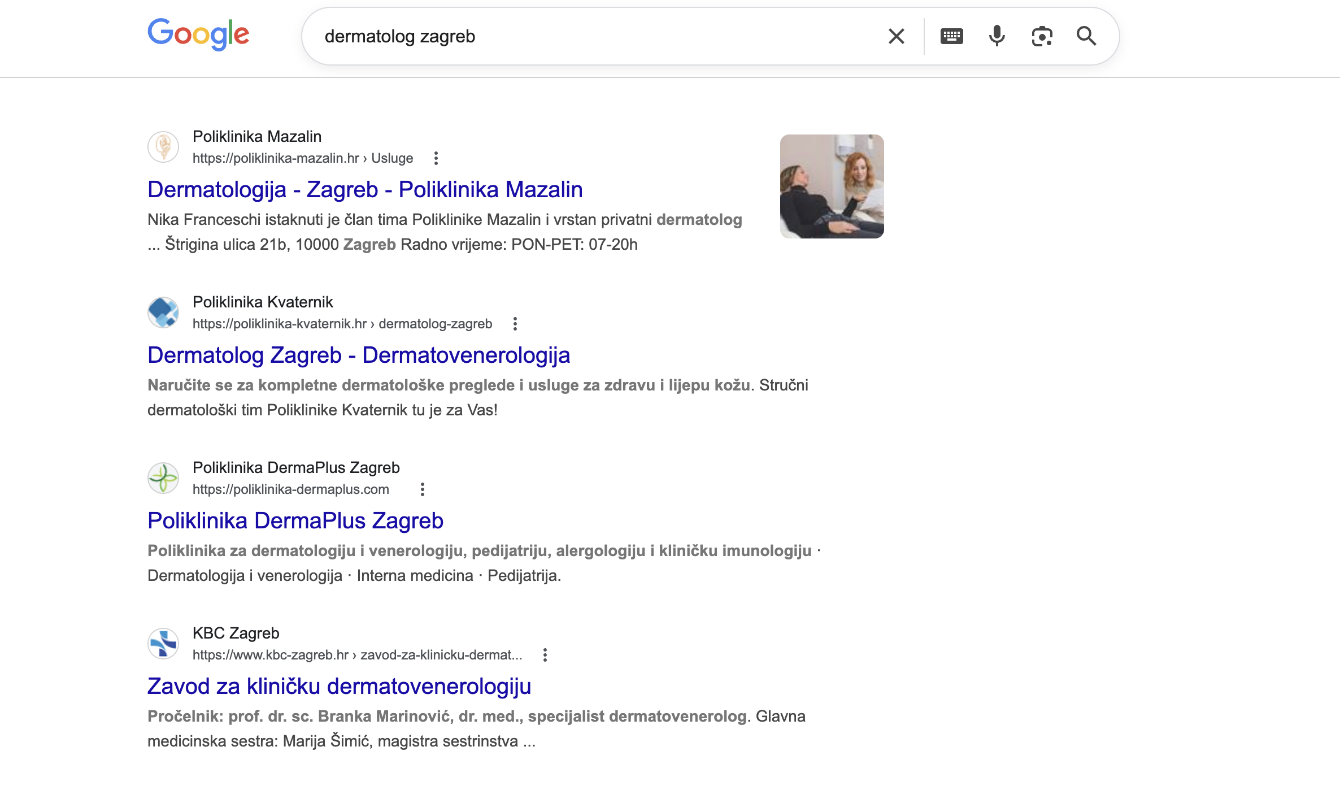Screen dimensions: 1340x790
Task: Start voice search with microphone icon
Action: pyautogui.click(x=997, y=36)
